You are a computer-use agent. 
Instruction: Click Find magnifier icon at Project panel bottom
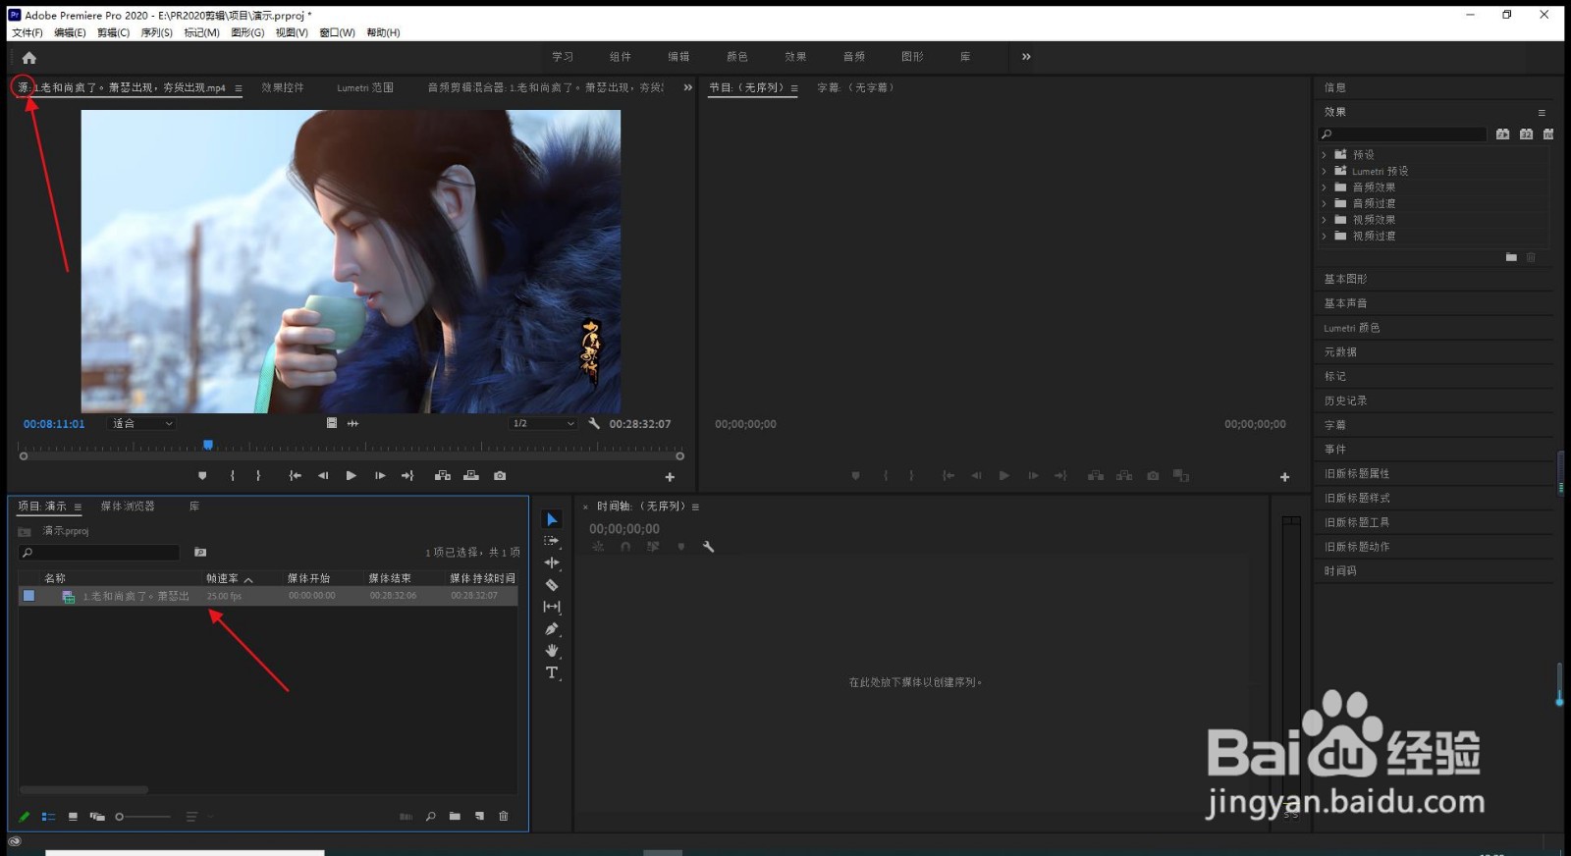point(431,816)
